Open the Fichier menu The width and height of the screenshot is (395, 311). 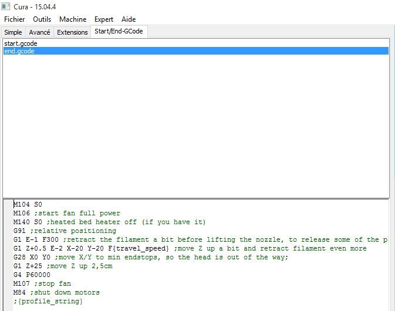tap(14, 19)
